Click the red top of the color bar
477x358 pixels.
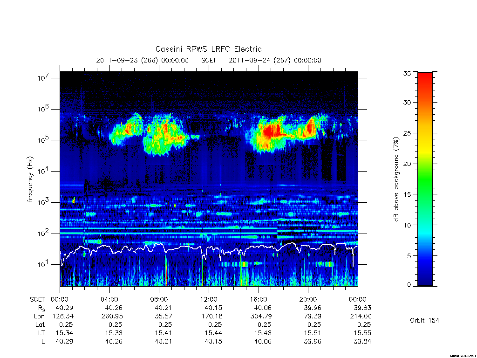425,79
